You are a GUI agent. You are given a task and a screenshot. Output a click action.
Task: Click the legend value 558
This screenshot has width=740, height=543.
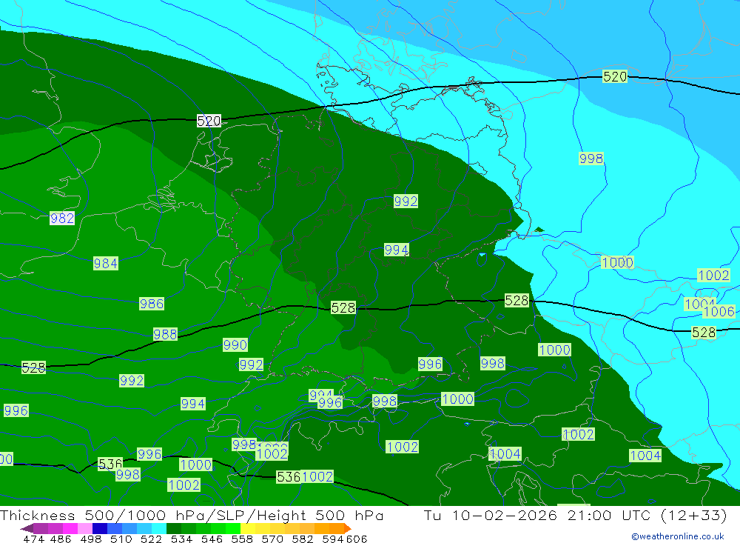(x=242, y=539)
